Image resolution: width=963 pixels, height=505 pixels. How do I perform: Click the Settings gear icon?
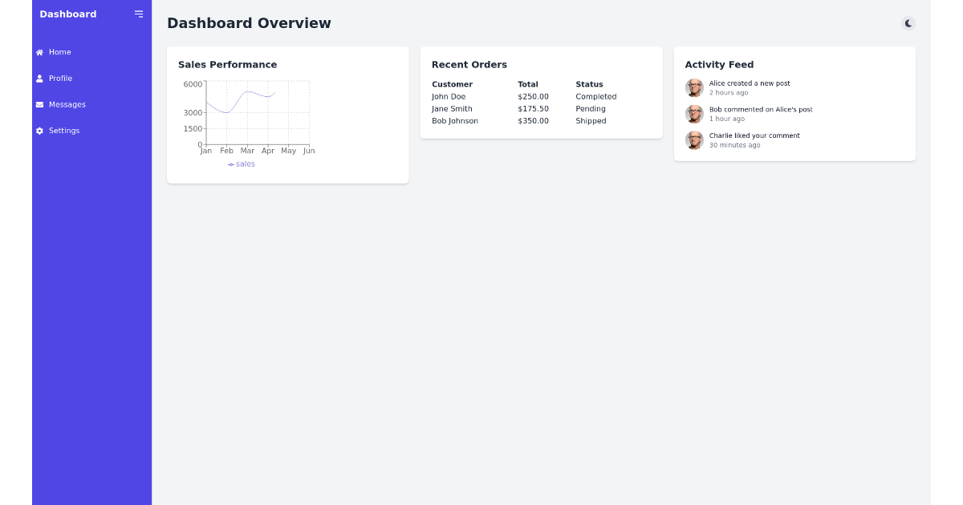pos(39,131)
